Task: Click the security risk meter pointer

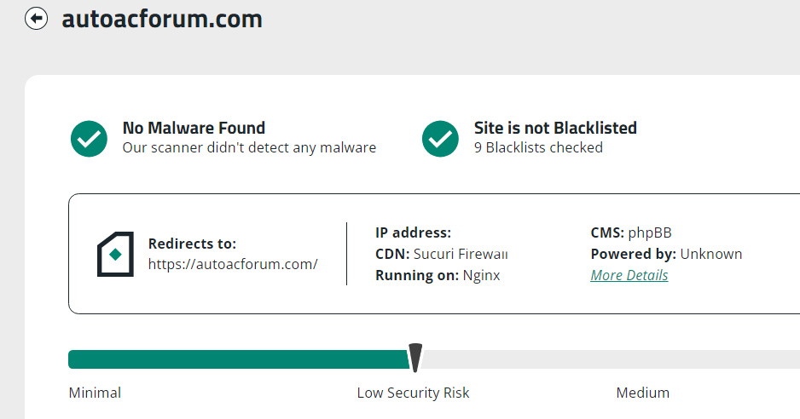Action: pos(415,358)
